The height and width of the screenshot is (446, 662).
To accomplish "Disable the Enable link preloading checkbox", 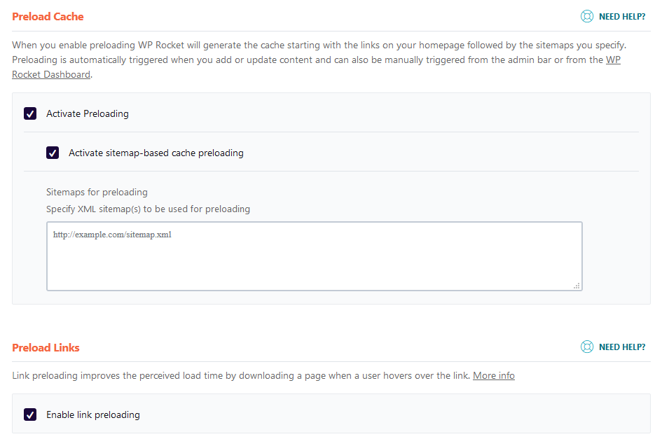I will 30,414.
